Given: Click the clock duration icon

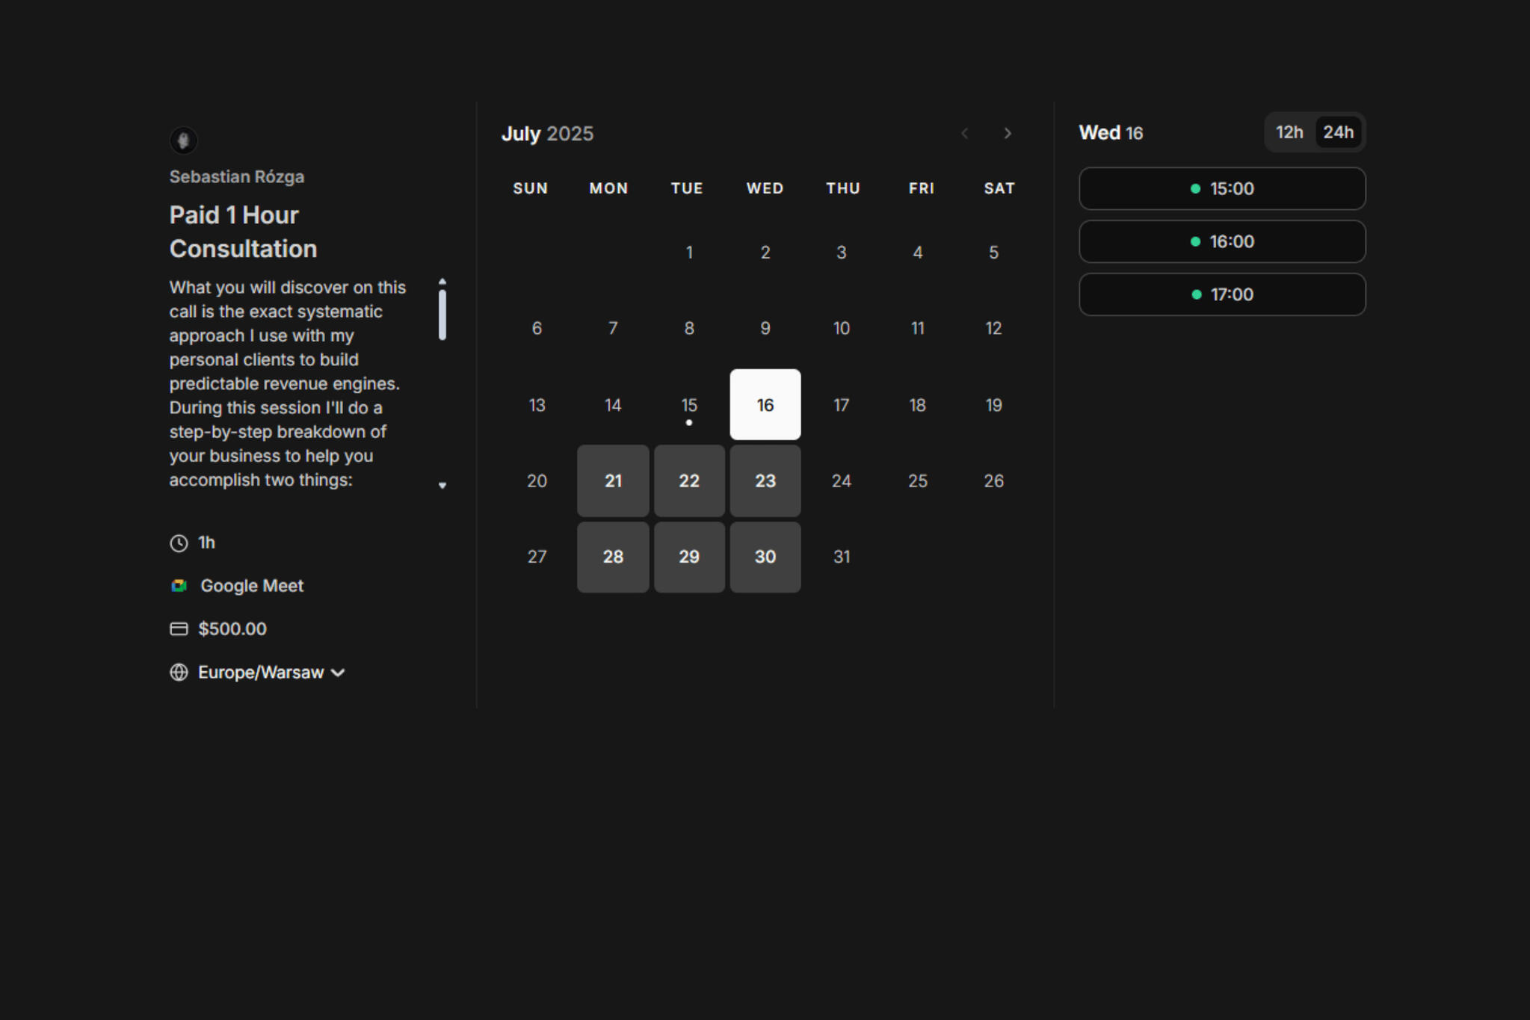Looking at the screenshot, I should pos(179,543).
